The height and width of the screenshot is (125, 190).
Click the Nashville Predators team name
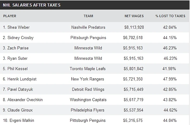coord(88,27)
